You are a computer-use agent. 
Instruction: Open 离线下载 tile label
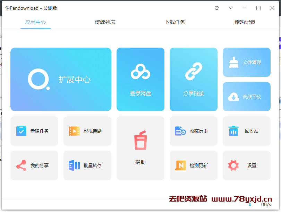[252, 97]
